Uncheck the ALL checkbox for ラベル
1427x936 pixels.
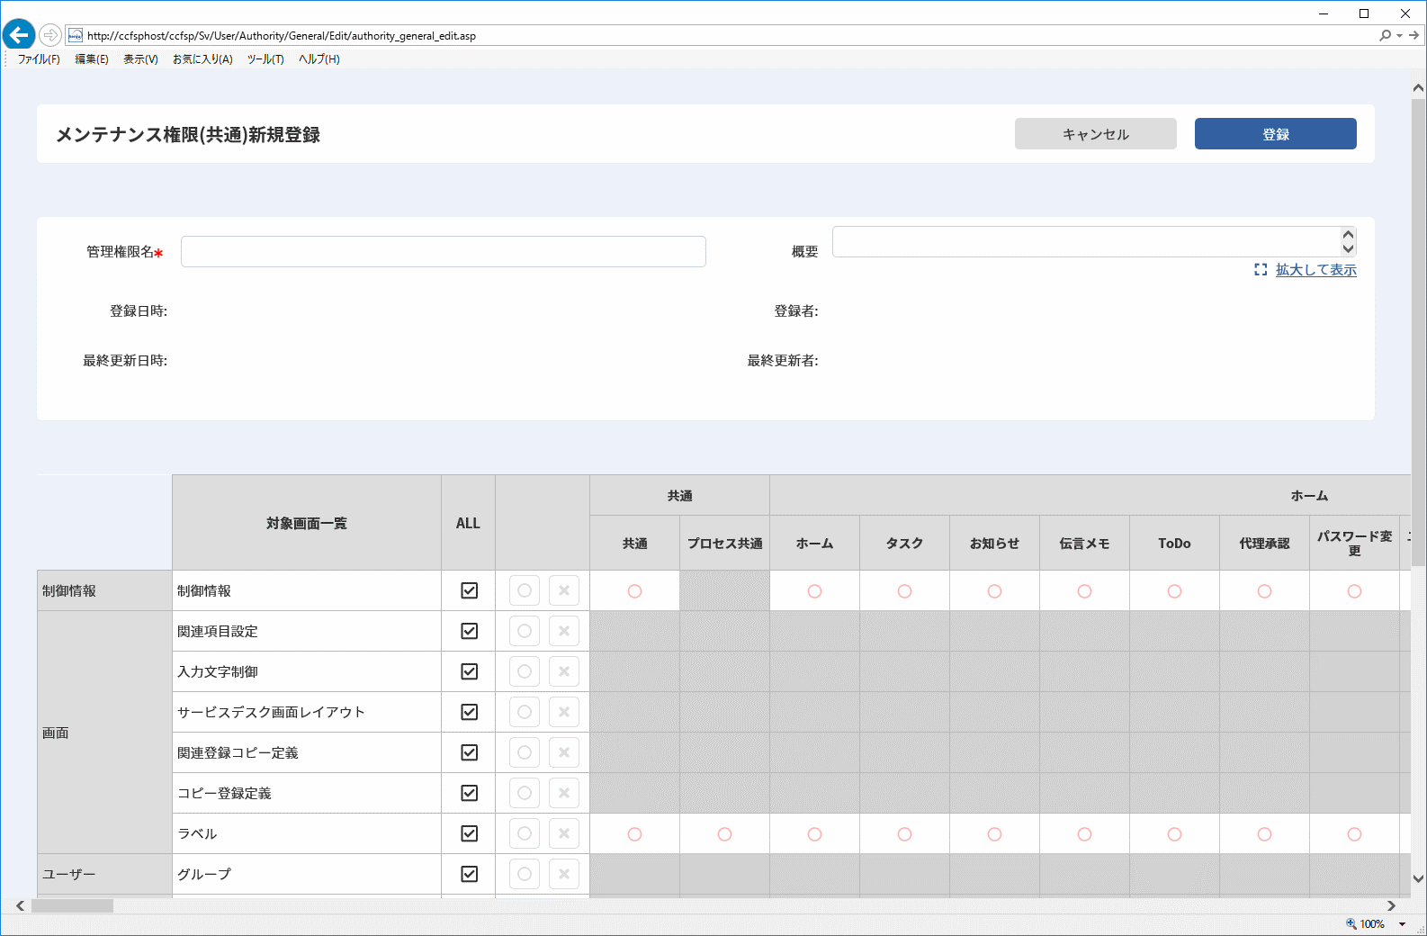click(x=469, y=833)
